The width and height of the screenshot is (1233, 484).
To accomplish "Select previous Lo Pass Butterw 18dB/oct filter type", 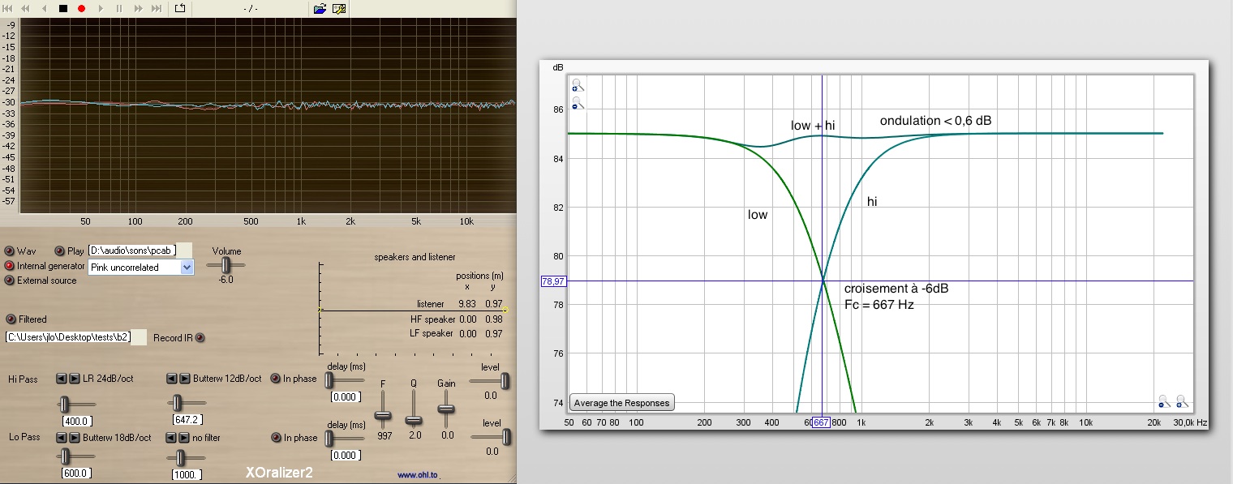I will [x=60, y=438].
